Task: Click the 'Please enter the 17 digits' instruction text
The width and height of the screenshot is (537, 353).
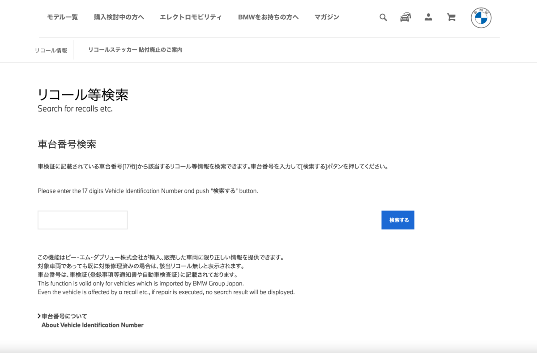Action: coord(148,191)
